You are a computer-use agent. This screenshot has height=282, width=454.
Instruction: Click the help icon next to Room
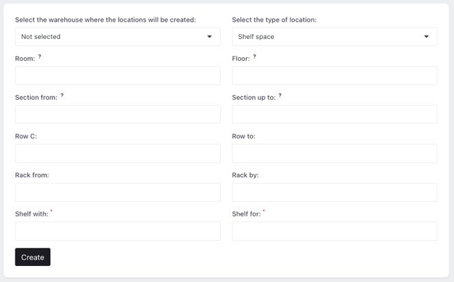tap(40, 57)
